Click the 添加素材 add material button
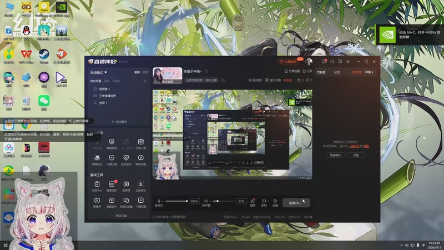 (x=119, y=122)
